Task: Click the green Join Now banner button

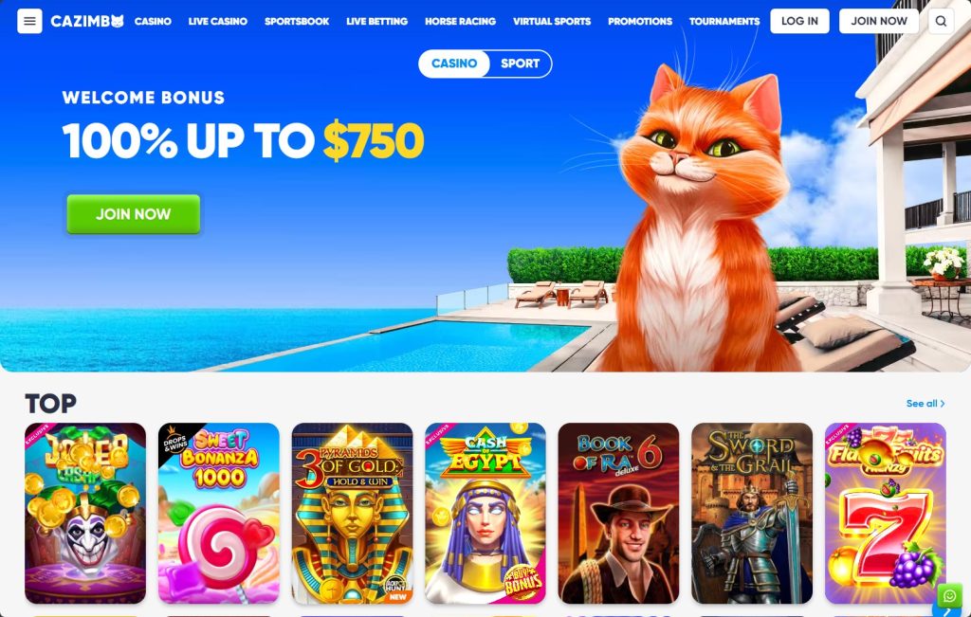Action: (x=133, y=214)
